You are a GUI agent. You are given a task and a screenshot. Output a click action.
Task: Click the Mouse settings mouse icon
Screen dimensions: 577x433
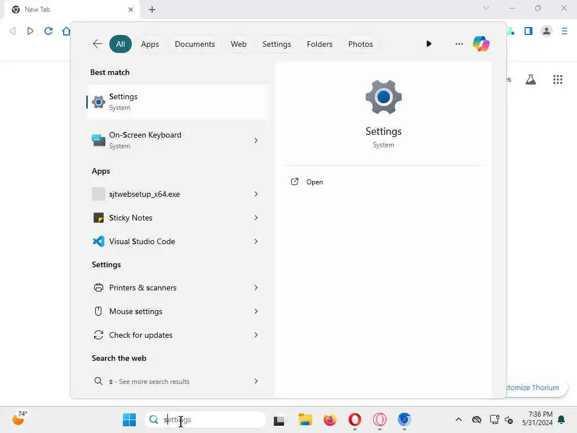98,311
